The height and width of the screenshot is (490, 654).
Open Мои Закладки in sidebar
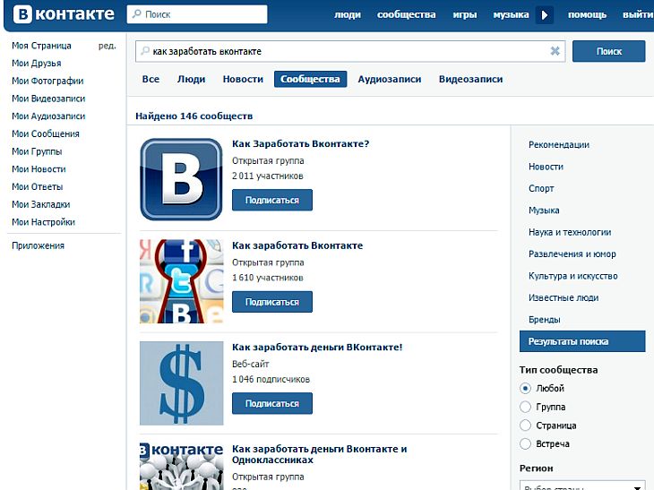pos(41,204)
